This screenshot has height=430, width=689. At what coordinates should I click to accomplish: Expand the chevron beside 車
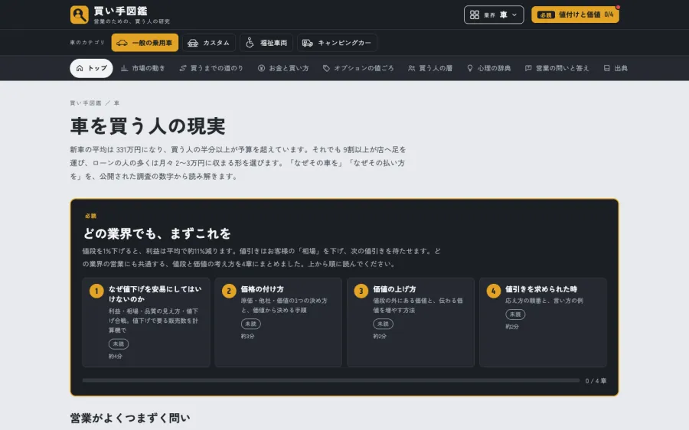pos(514,15)
